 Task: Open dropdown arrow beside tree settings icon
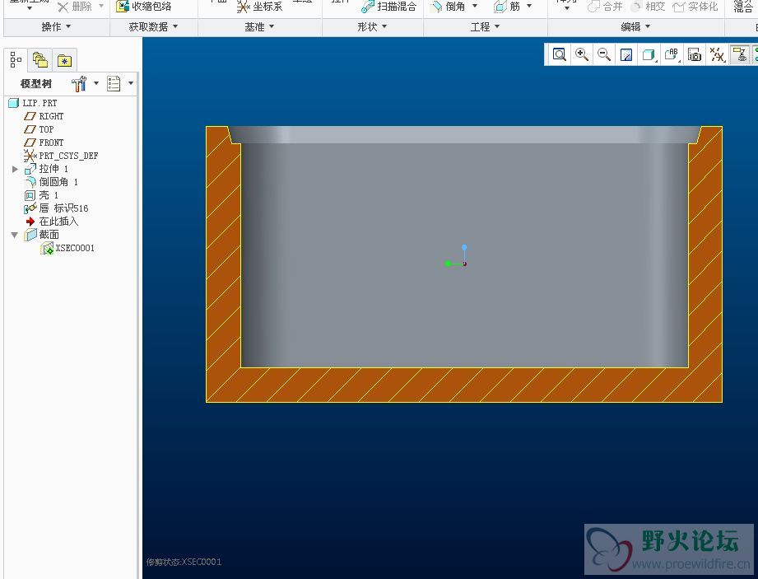coord(96,83)
